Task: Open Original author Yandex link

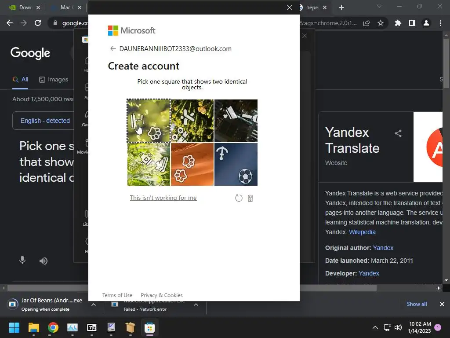Action: 383,248
